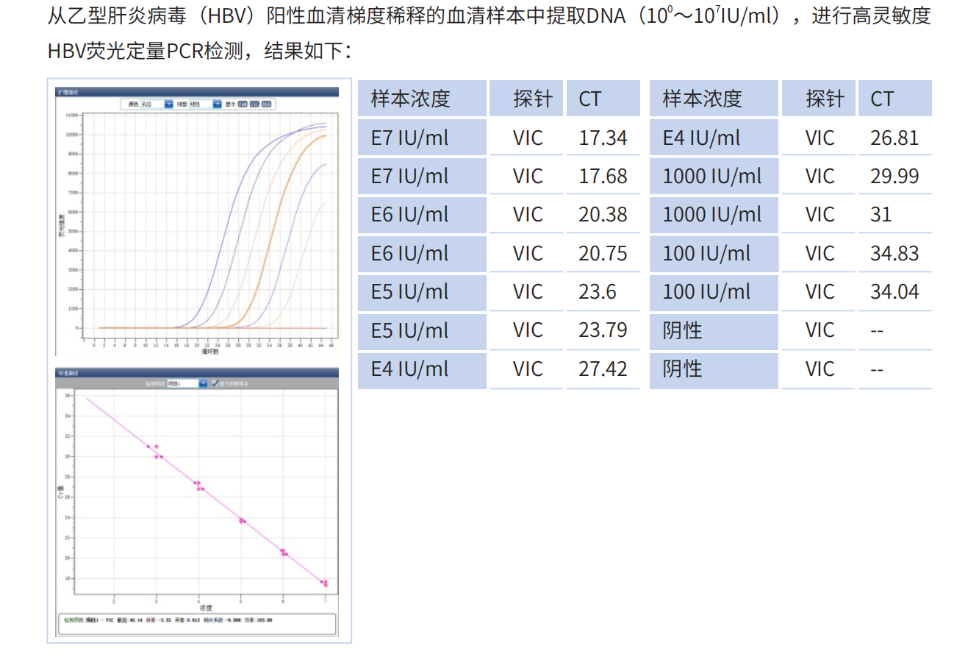Open the 颜色 color dropdown in amplification panel
The image size is (979, 668).
click(168, 104)
